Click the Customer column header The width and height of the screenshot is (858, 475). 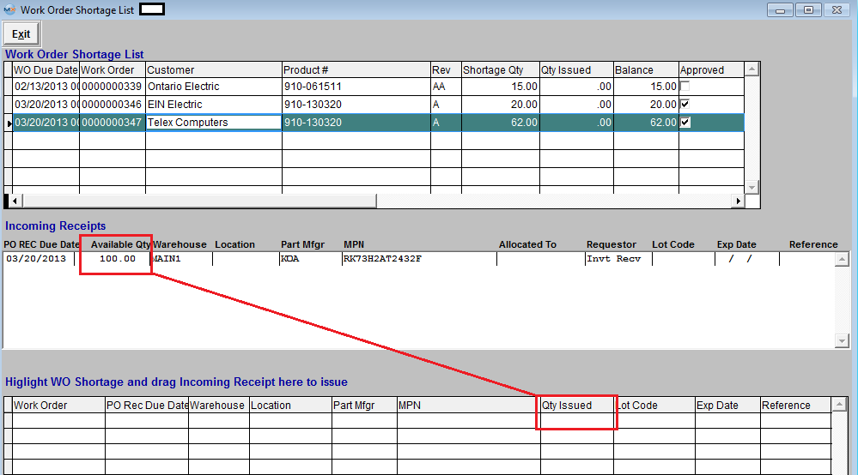(213, 70)
